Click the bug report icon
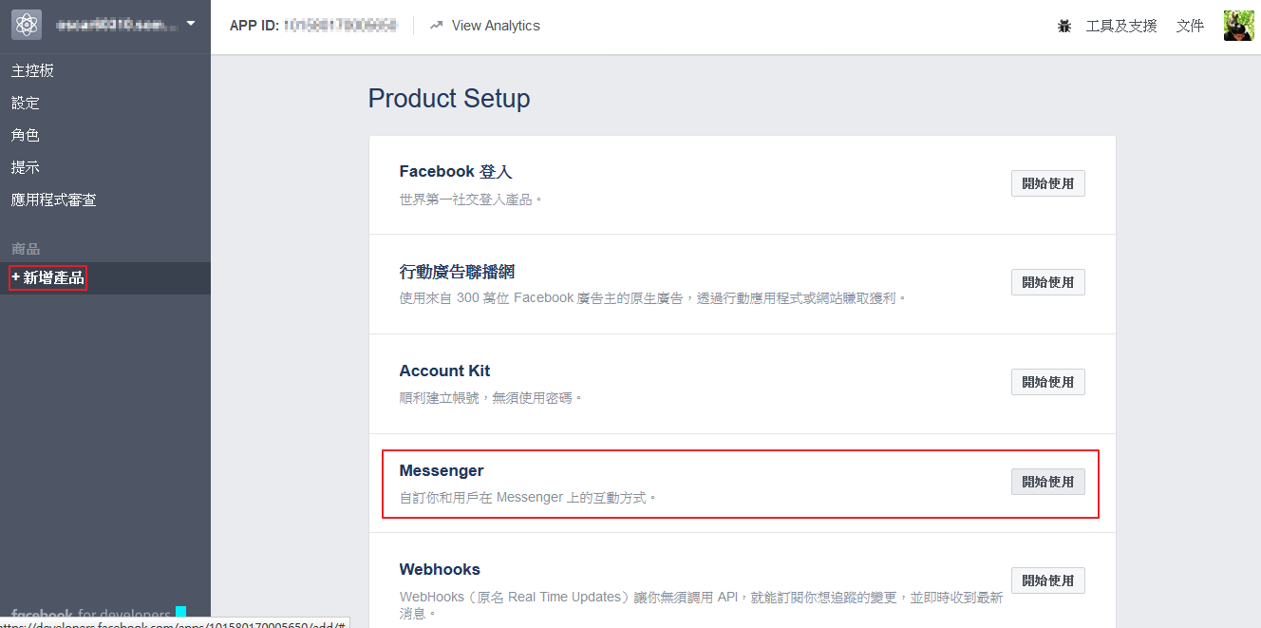Viewport: 1261px width, 628px height. (x=1064, y=27)
